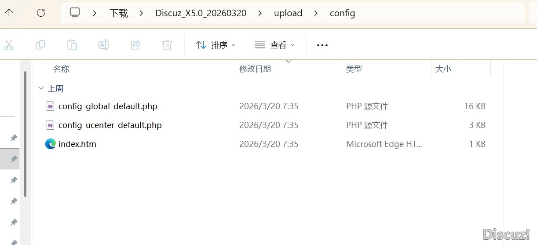Go up one folder level
The image size is (537, 245).
pos(9,13)
